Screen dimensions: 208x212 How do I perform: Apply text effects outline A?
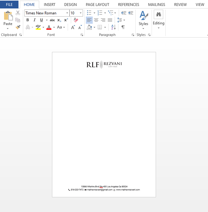click(x=28, y=27)
